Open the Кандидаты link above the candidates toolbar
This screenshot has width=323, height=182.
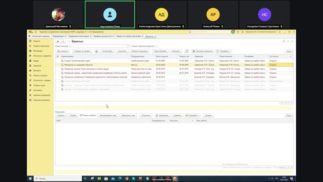60,112
